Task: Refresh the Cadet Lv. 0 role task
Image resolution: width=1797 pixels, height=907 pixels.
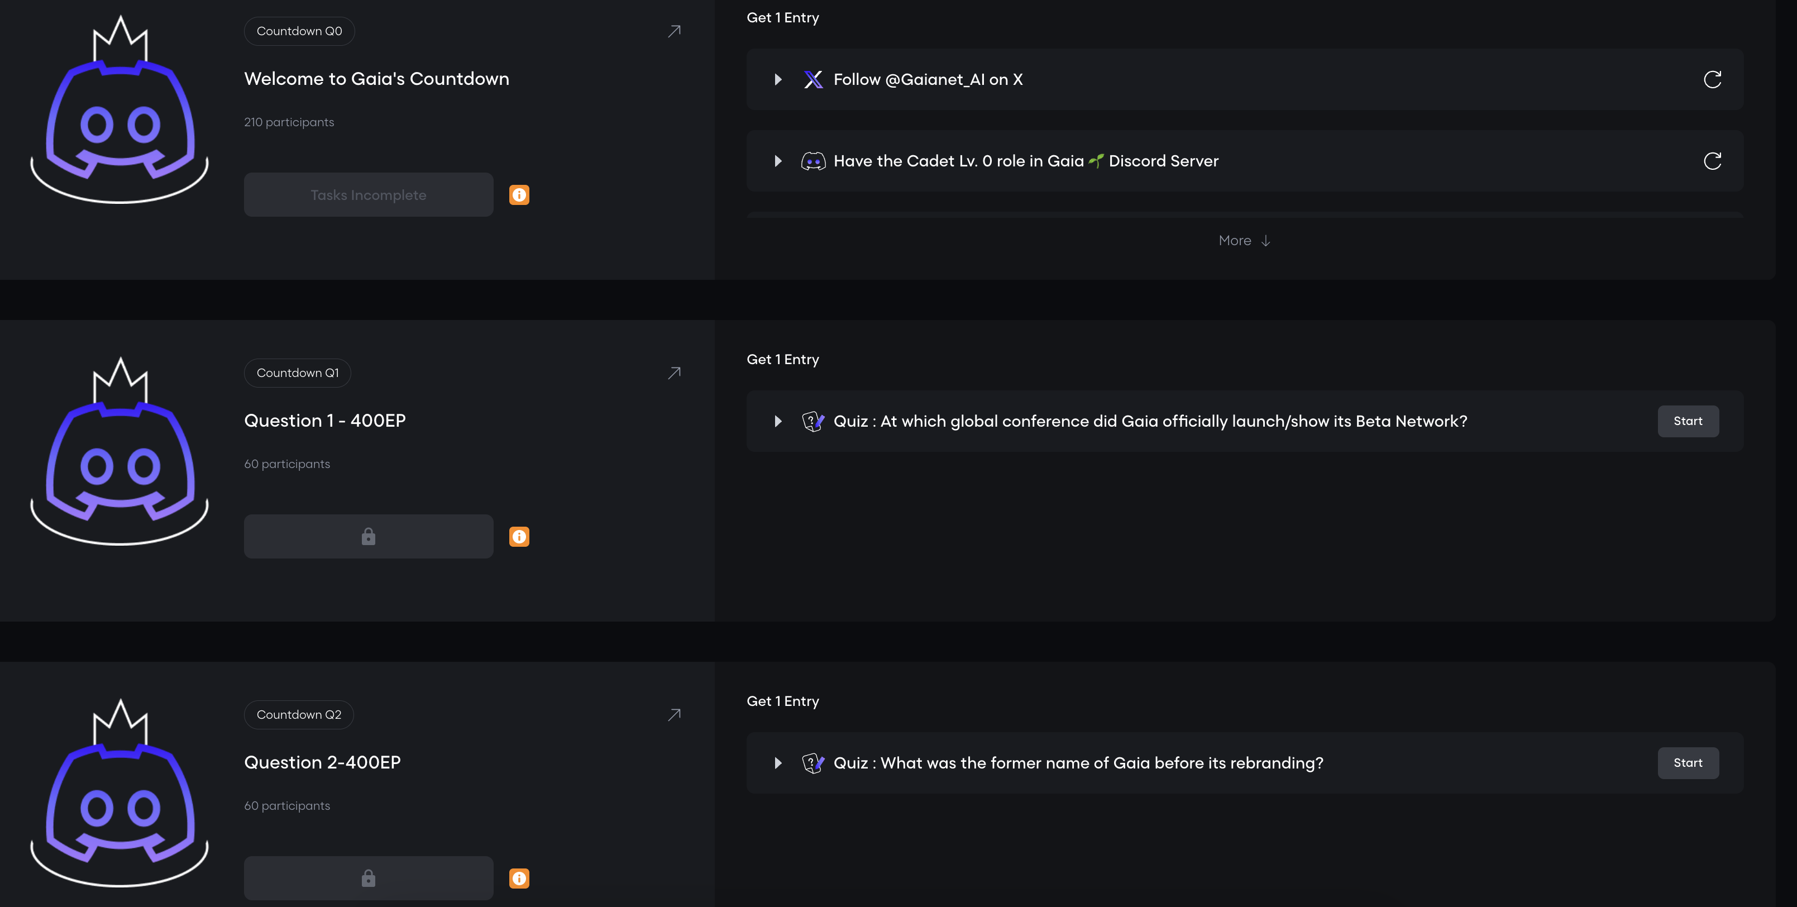Action: click(1713, 161)
